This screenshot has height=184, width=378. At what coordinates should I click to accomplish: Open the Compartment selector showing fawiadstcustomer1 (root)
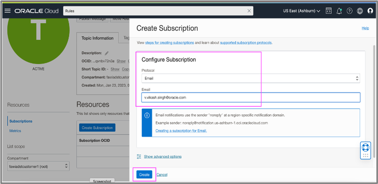coord(38,166)
